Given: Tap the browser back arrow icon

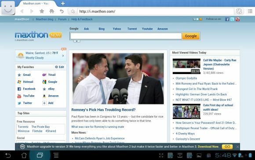Looking at the screenshot, I should (x=22, y=11).
